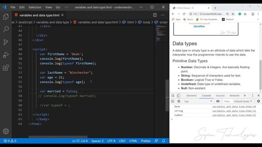Switch to the Console tab in DevTools
The height and width of the screenshot is (147, 262).
[x=206, y=96]
